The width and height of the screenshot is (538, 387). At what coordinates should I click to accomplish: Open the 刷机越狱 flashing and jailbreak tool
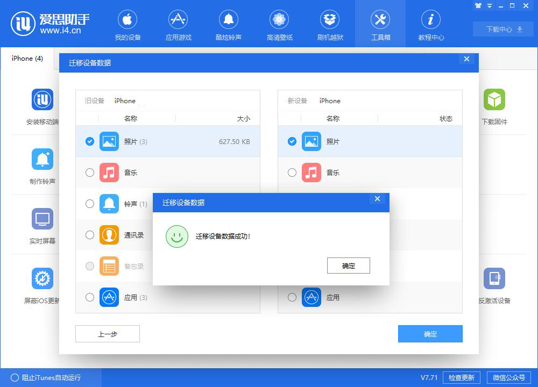tap(330, 24)
